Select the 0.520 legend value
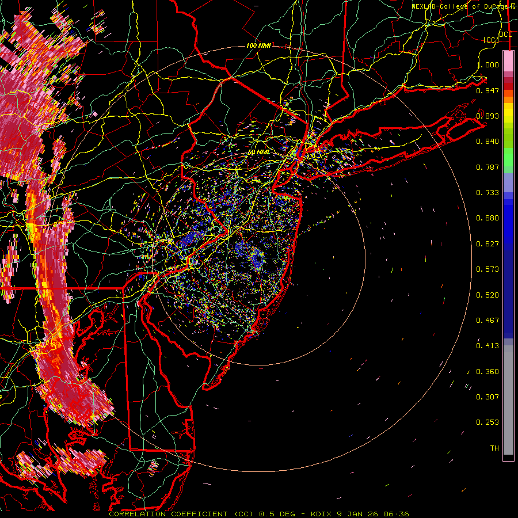 (x=487, y=295)
